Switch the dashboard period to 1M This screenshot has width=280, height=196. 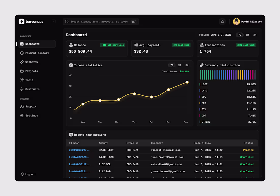point(247,35)
